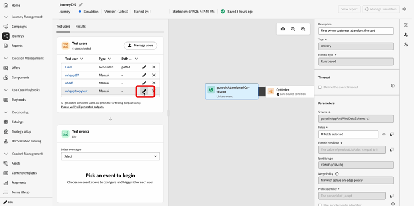This screenshot has width=414, height=206.
Task: Click the Manage simulation button
Action: 381,9
